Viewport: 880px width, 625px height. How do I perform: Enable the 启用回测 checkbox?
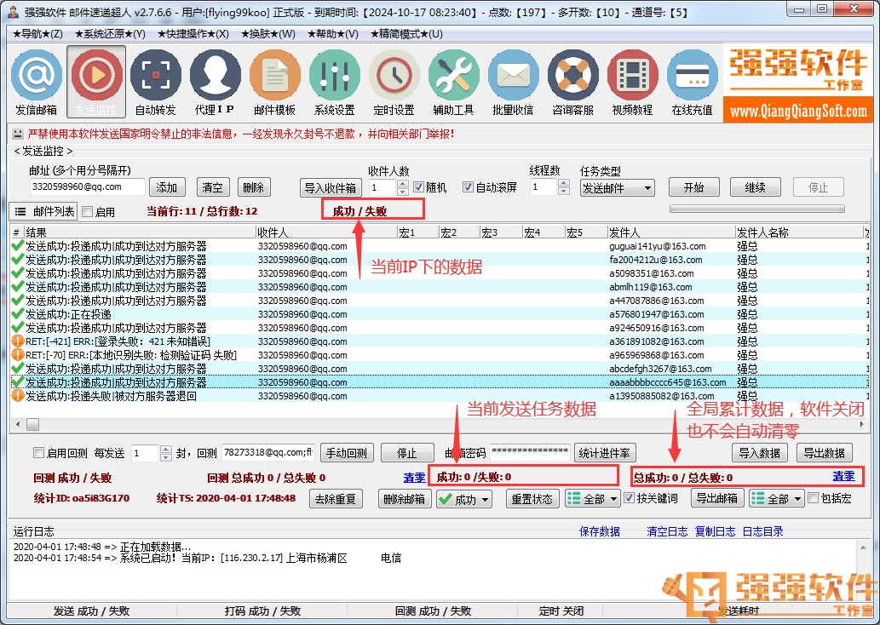coord(38,452)
